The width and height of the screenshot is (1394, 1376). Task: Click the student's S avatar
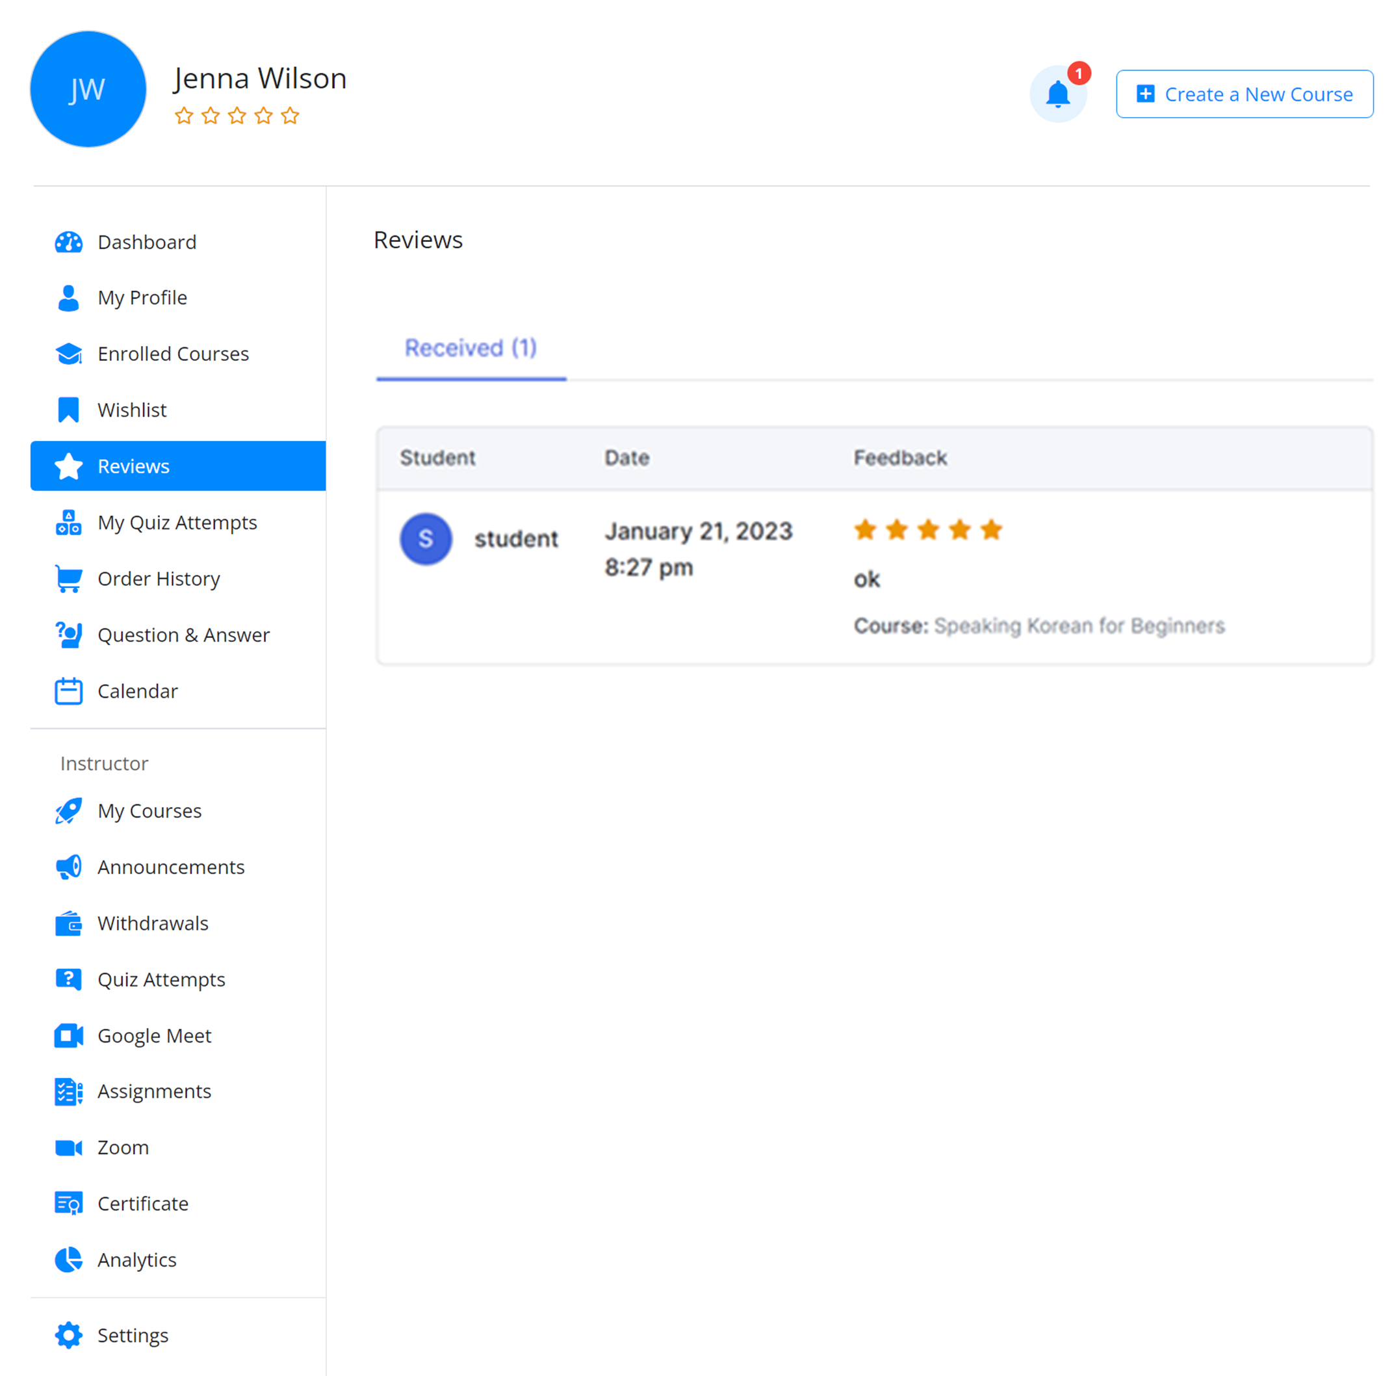[x=426, y=538]
